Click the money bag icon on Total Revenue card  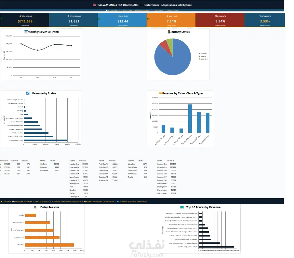20,16
